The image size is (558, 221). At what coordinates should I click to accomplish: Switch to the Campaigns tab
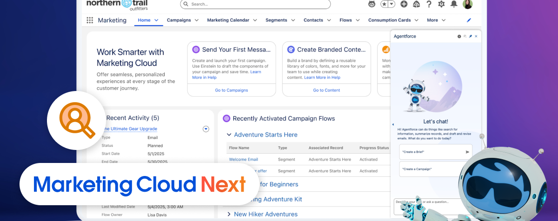tap(179, 20)
